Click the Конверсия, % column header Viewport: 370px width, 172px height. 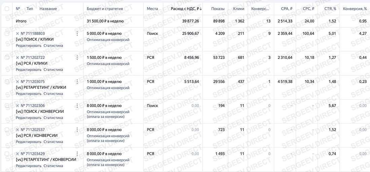click(355, 9)
